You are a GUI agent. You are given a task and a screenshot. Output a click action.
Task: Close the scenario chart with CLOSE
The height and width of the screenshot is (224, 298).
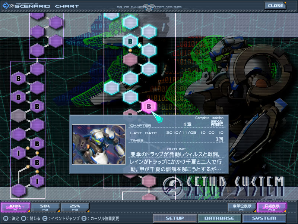coord(275,6)
